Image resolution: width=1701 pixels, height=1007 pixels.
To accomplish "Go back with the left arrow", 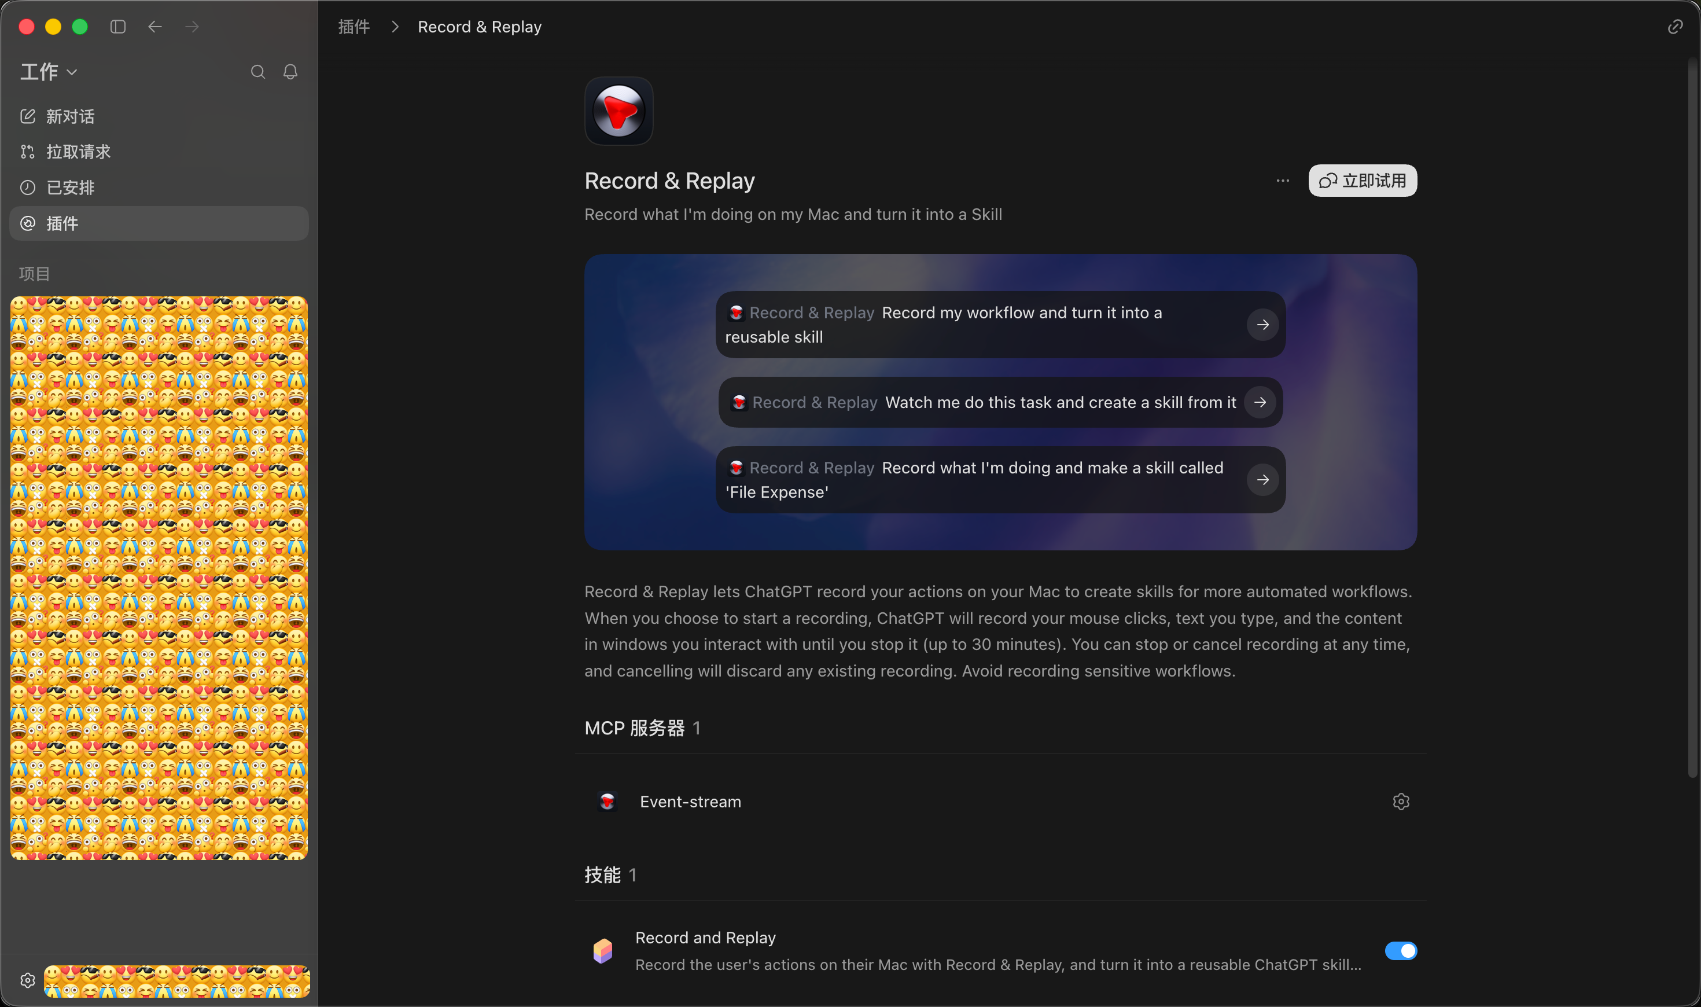I will coord(155,27).
